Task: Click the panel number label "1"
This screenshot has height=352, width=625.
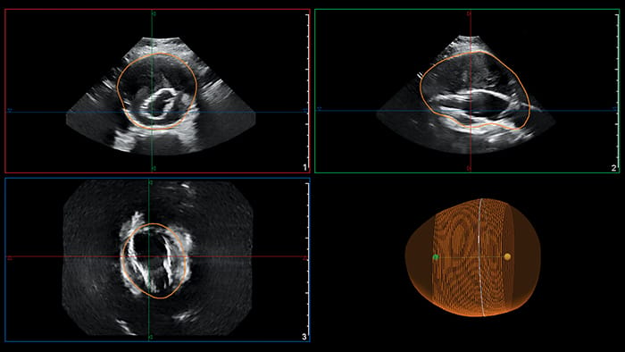Action: (x=305, y=167)
